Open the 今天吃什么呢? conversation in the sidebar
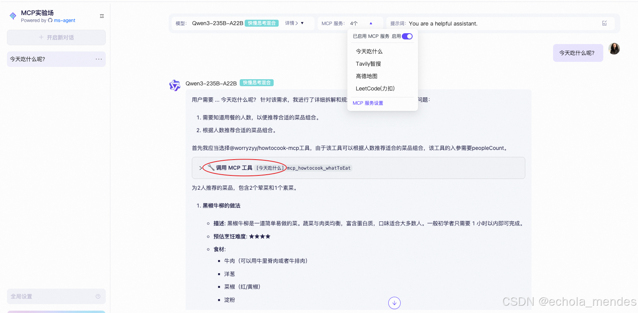 [56, 59]
